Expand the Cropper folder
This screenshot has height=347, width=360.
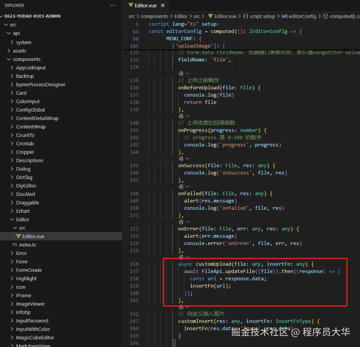pyautogui.click(x=12, y=152)
